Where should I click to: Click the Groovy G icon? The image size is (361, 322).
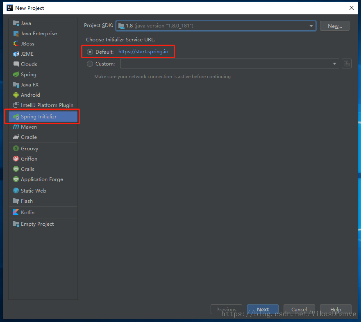click(16, 148)
